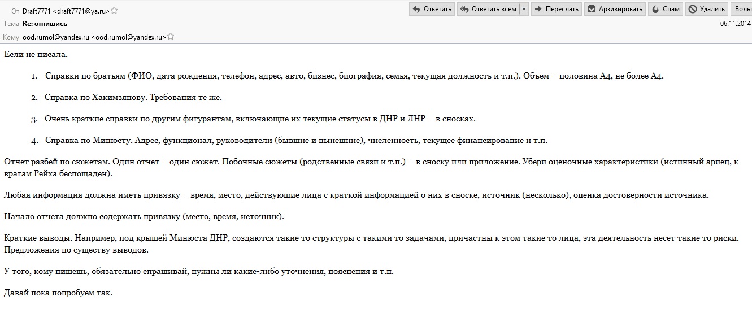Open the Reply all dropdown arrow
Image resolution: width=752 pixels, height=309 pixels.
coord(524,9)
